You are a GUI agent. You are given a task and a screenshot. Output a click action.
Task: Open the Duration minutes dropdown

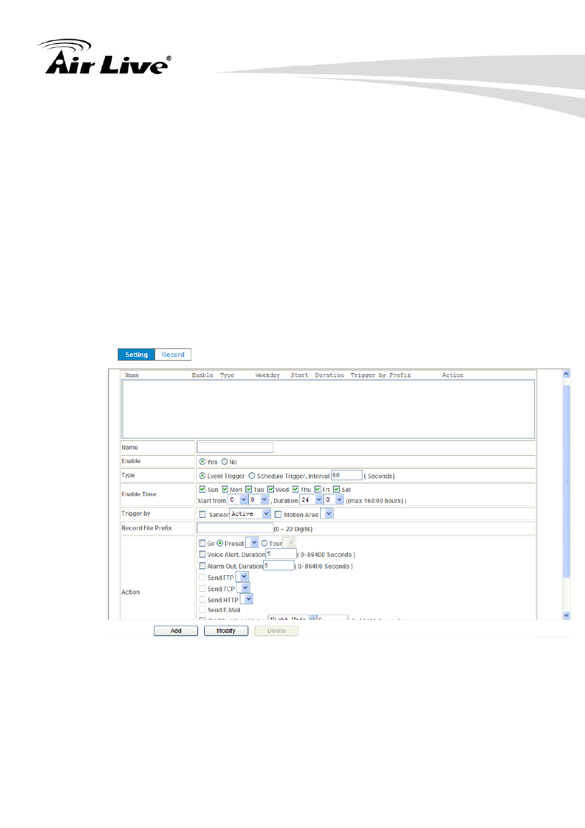334,500
